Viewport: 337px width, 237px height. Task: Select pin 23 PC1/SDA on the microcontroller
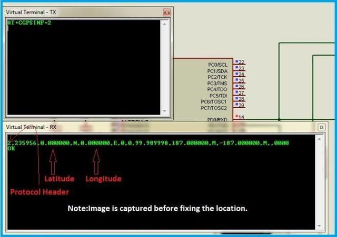240,68
